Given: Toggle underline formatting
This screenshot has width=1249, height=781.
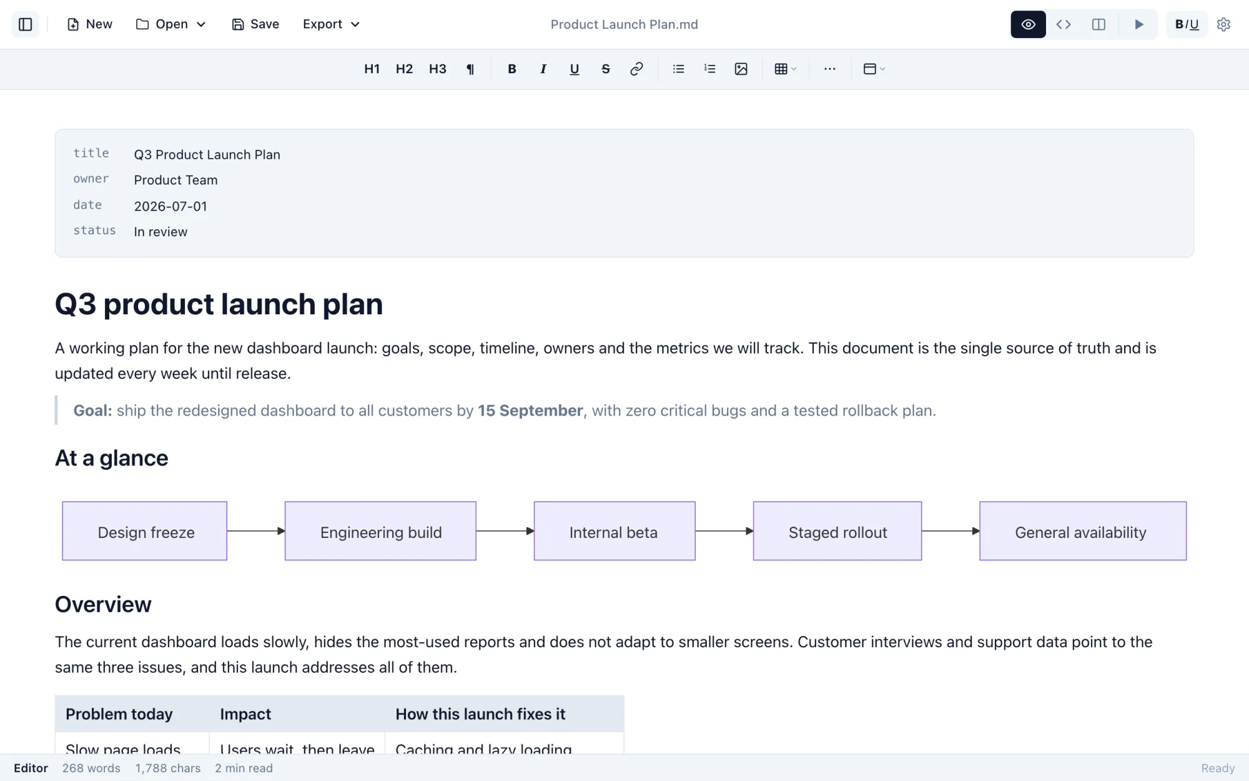Looking at the screenshot, I should pos(574,69).
